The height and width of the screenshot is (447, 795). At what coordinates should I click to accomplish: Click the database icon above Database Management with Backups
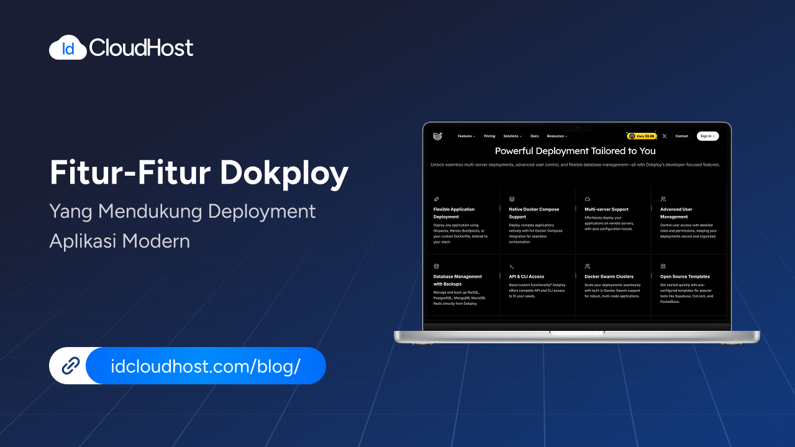click(436, 266)
